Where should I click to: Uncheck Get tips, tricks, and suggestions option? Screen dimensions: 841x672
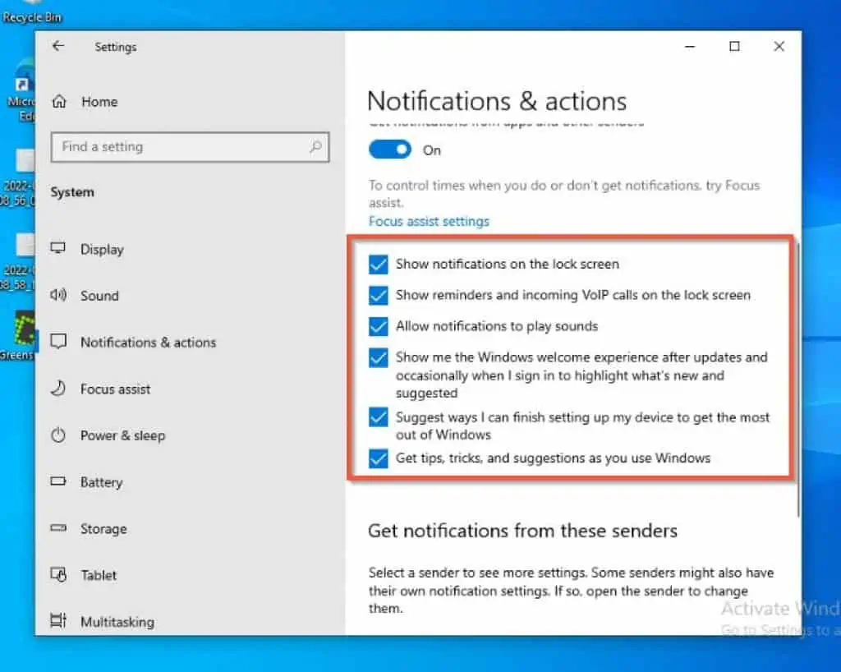tap(378, 458)
